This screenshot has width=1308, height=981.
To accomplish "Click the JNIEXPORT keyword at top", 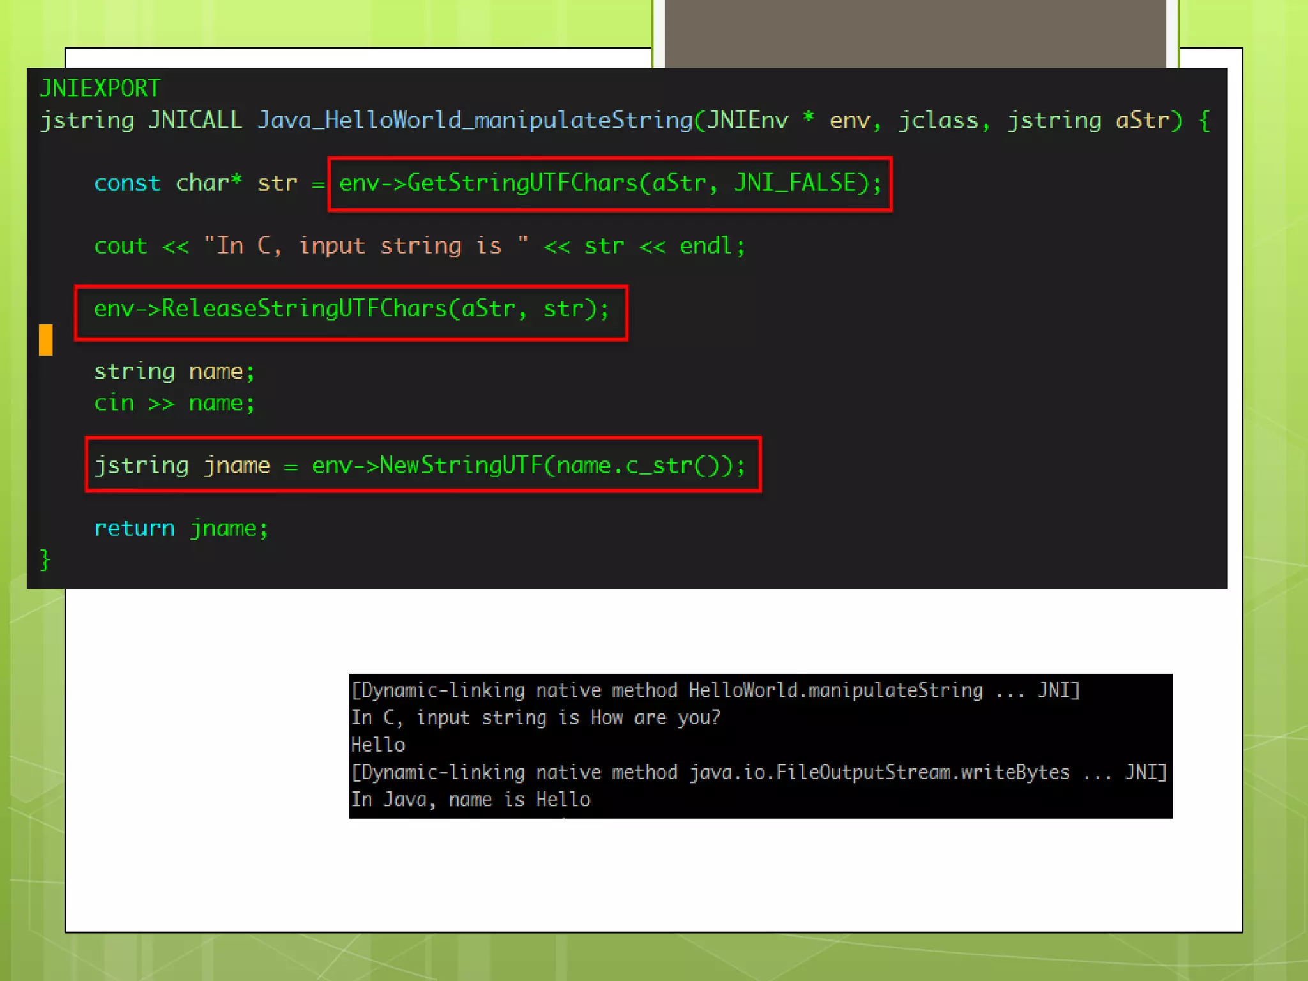I will click(x=100, y=88).
